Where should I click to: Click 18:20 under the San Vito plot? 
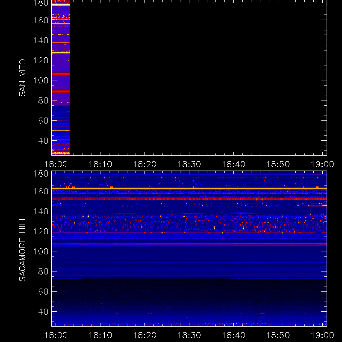point(145,164)
